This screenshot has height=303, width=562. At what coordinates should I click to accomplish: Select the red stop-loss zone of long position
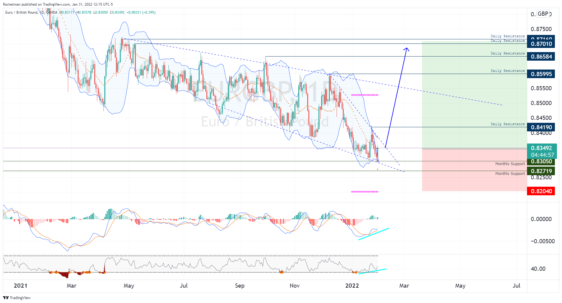(475, 170)
